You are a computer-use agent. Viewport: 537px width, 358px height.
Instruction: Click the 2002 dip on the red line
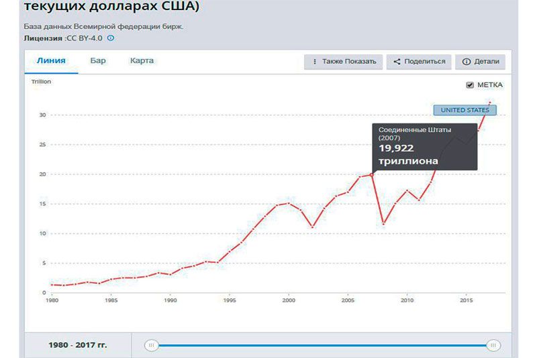pos(312,227)
